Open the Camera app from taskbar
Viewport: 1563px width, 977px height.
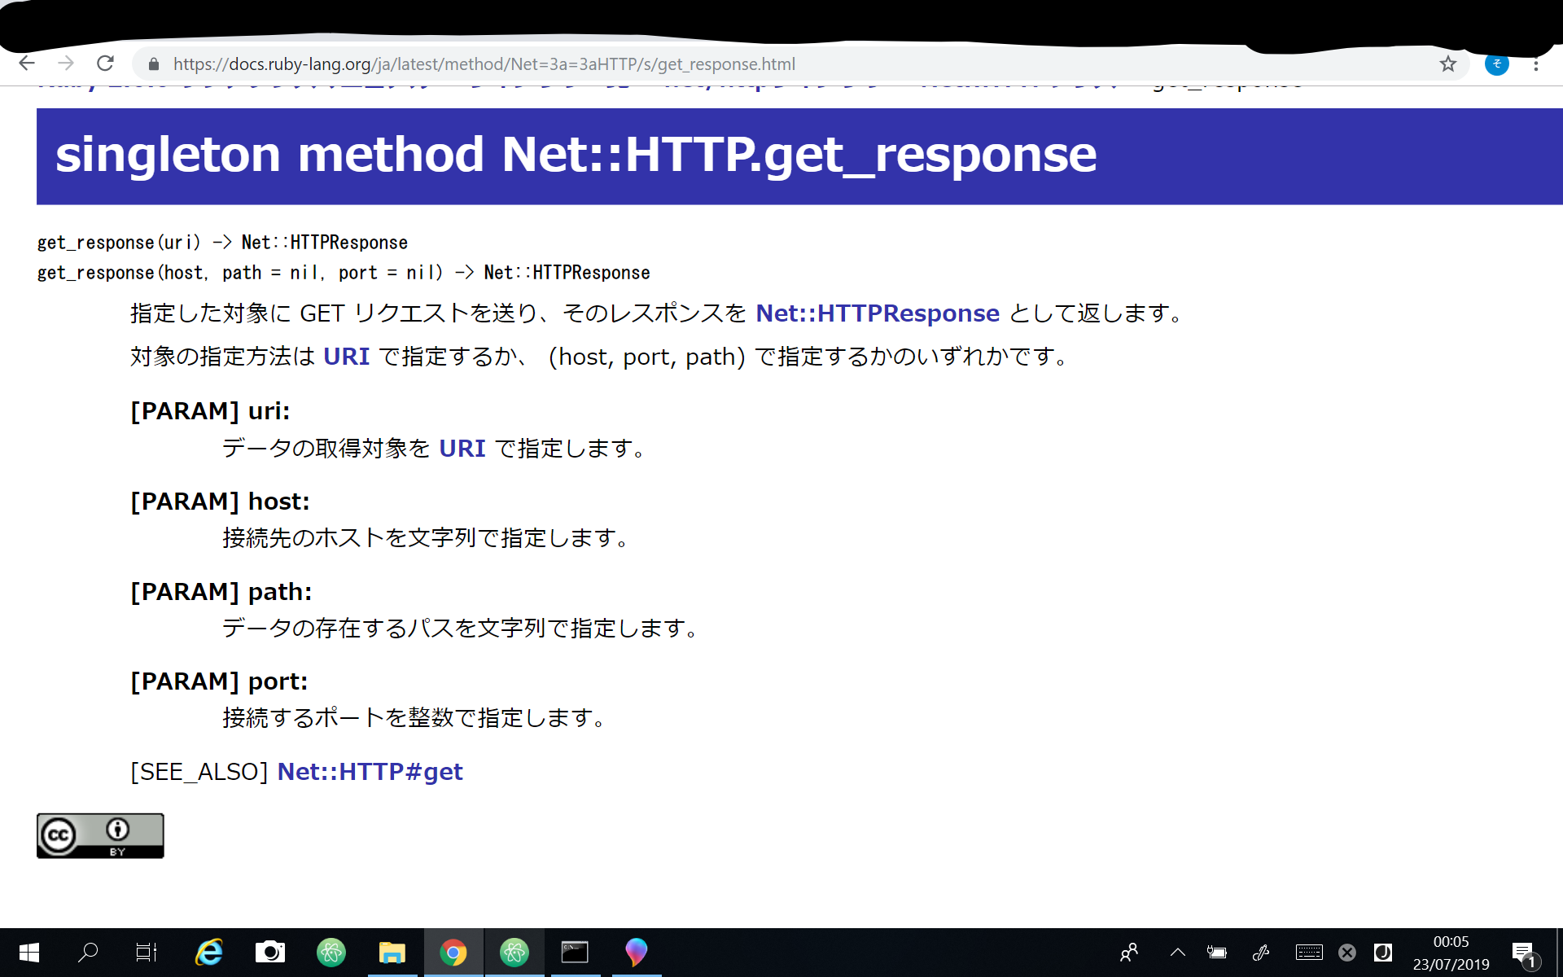[270, 953]
